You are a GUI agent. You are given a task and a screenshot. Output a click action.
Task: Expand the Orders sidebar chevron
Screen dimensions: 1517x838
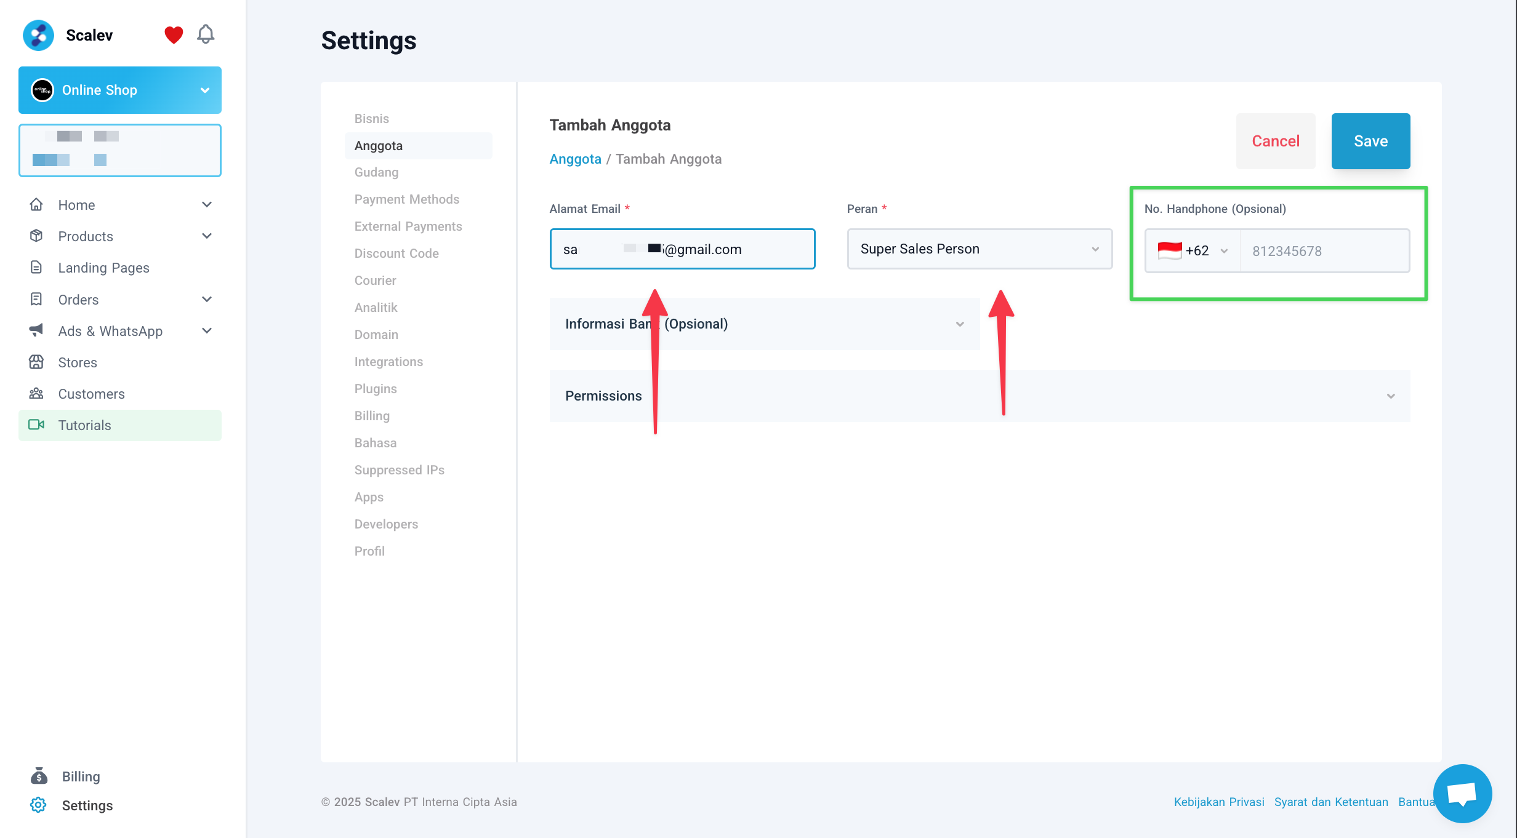coord(207,299)
